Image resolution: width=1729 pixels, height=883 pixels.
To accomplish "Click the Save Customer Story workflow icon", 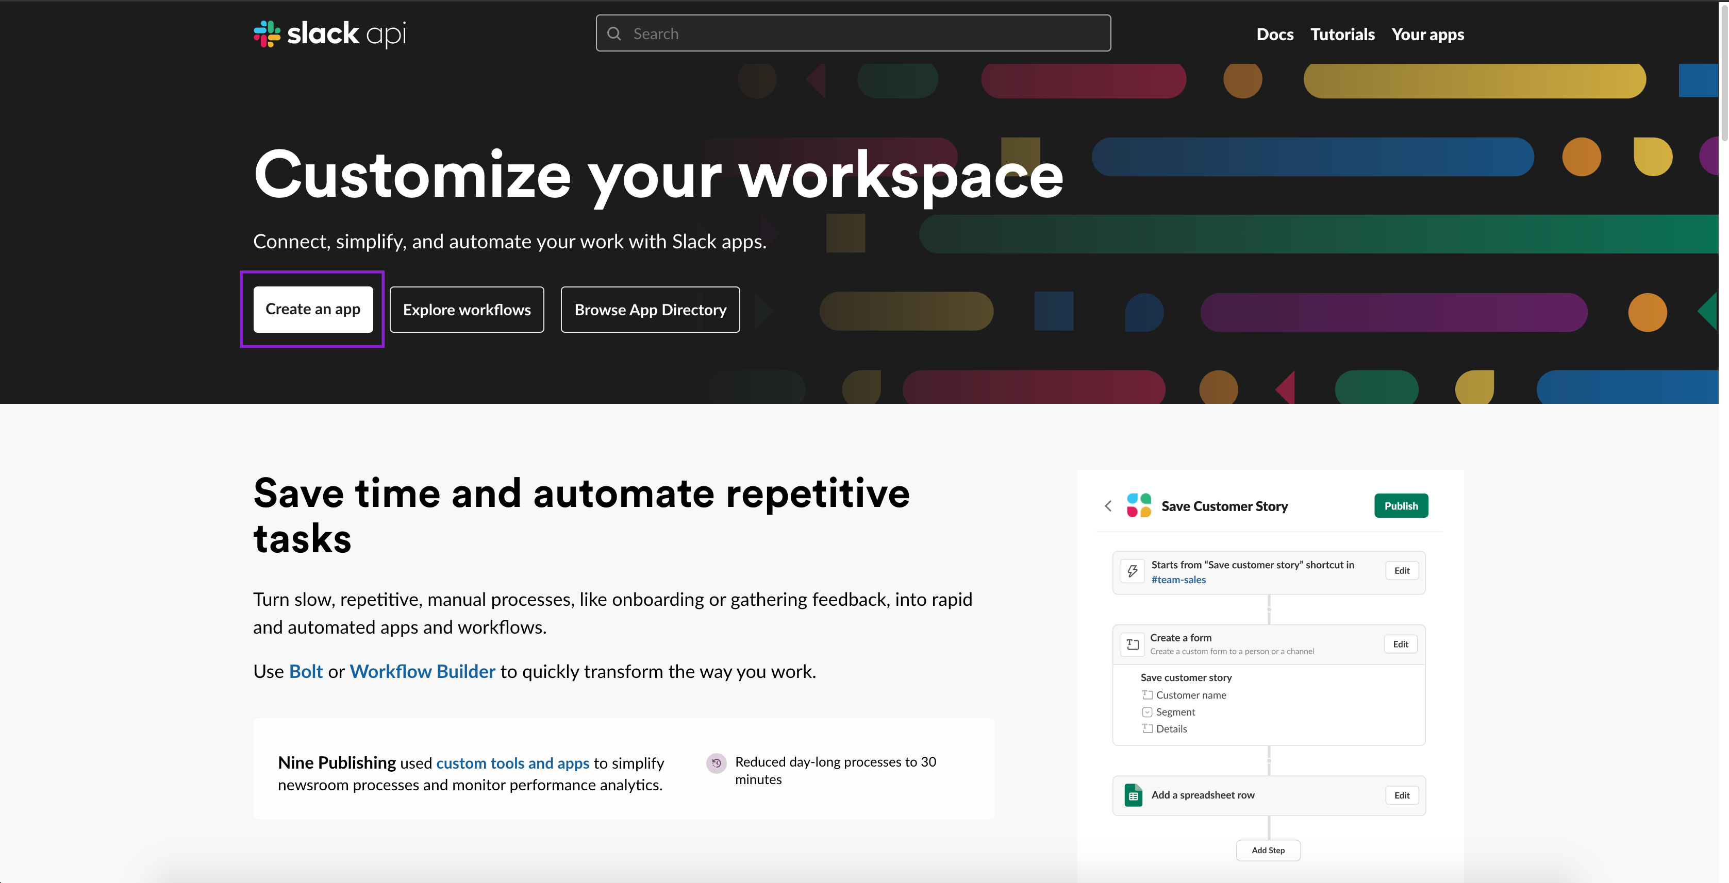I will (x=1139, y=506).
